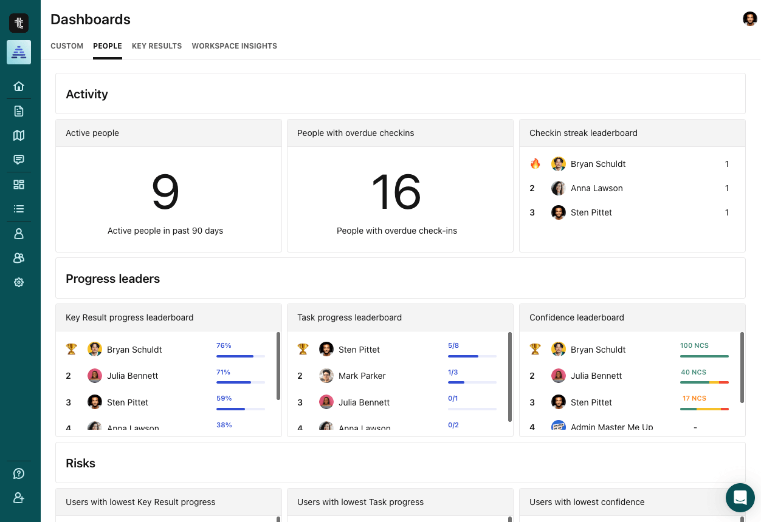The height and width of the screenshot is (522, 761).
Task: Click Mark Parker in Task progress leaderboard
Action: click(362, 376)
